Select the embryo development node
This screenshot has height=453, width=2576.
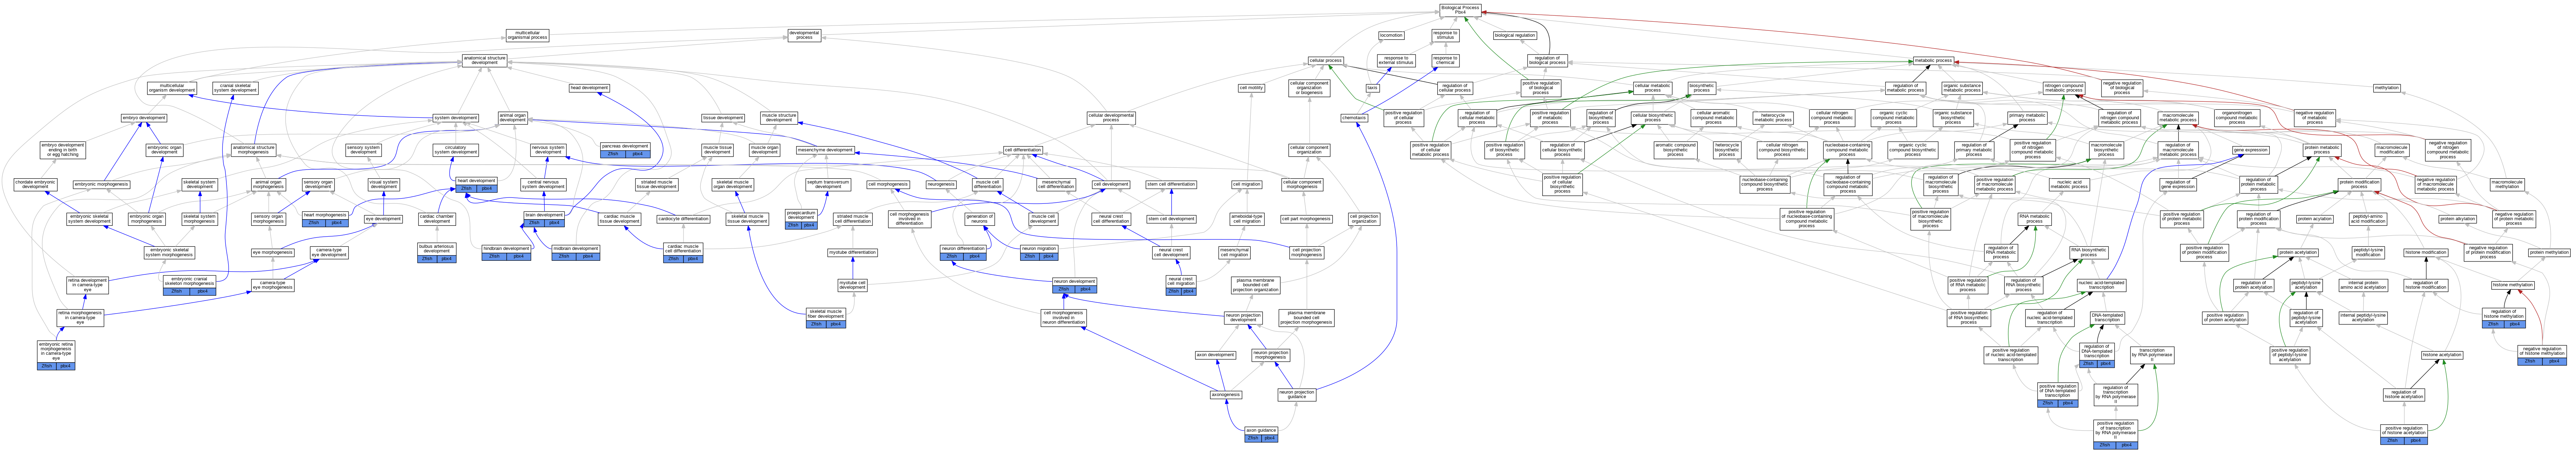144,118
